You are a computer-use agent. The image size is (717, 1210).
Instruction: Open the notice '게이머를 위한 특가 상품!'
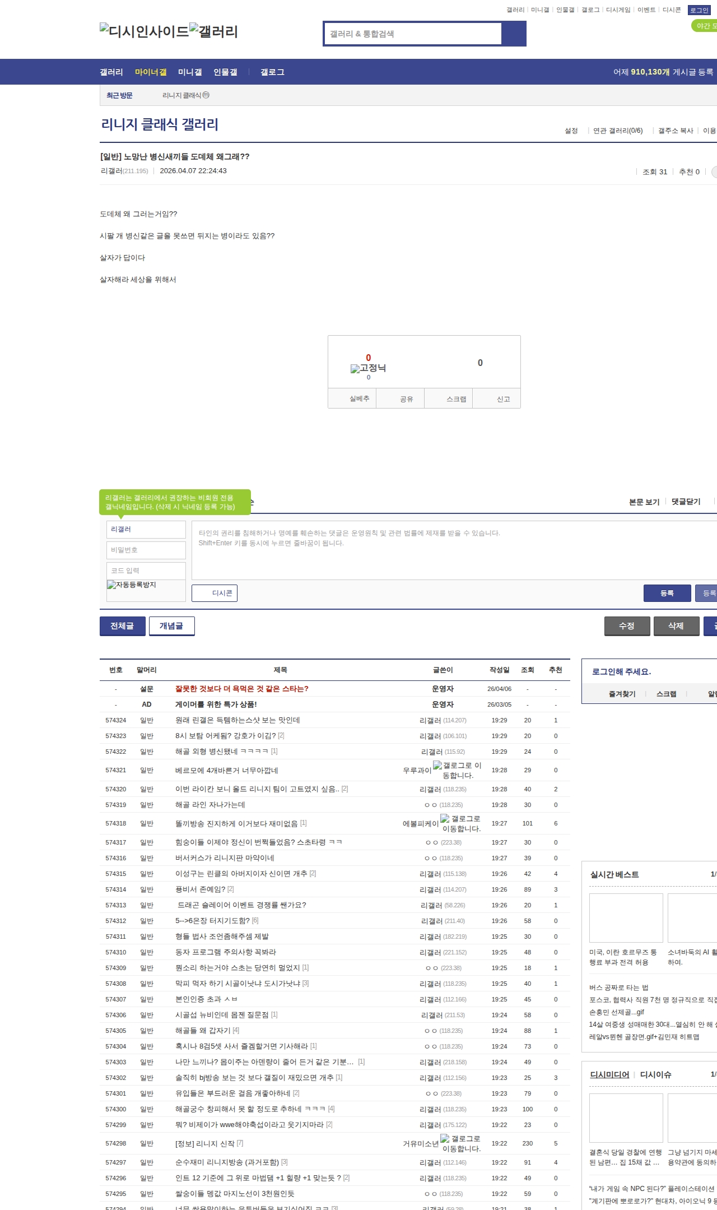click(x=216, y=704)
